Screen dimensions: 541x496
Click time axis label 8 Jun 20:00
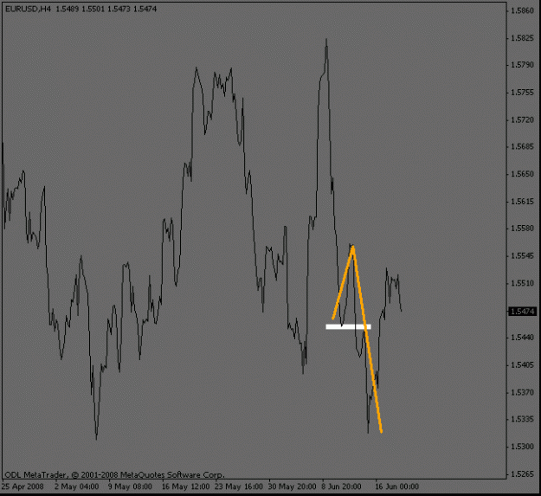341,487
